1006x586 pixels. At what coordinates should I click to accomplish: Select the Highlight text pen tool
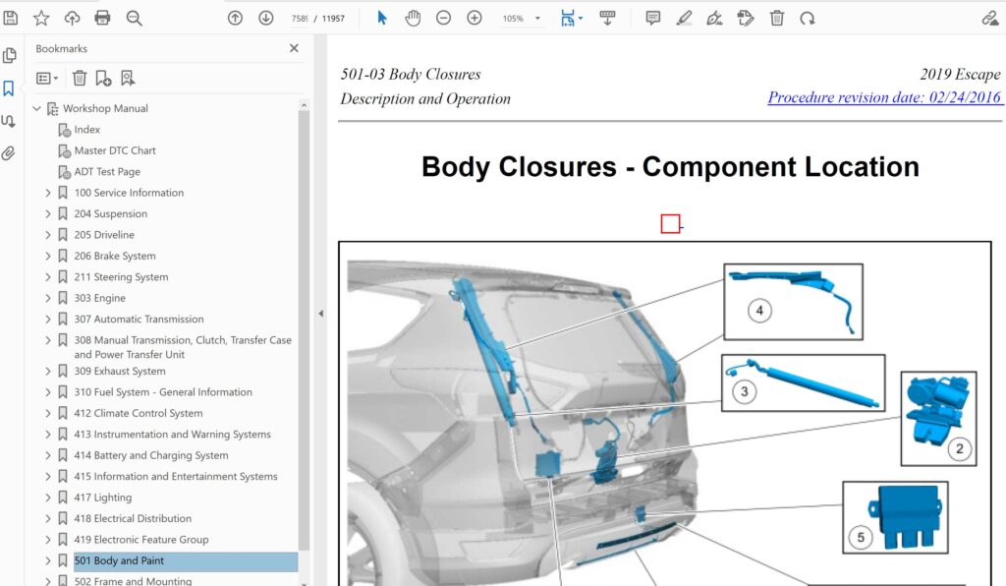pos(684,18)
